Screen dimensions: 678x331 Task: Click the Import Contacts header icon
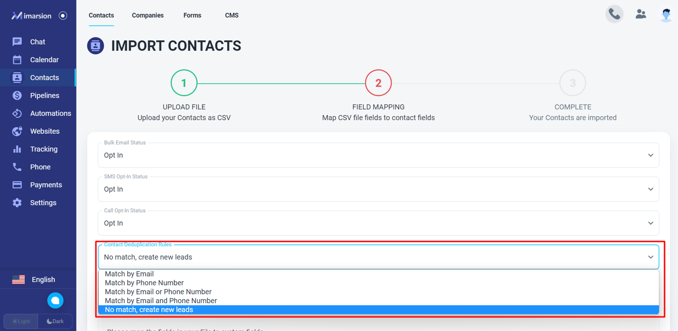coord(95,46)
